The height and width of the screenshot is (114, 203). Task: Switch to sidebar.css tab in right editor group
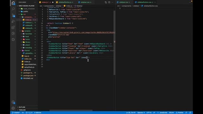point(123,2)
